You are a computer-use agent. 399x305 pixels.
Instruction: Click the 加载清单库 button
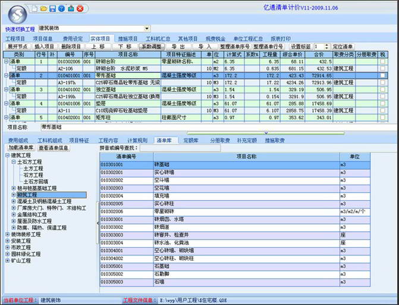21,148
